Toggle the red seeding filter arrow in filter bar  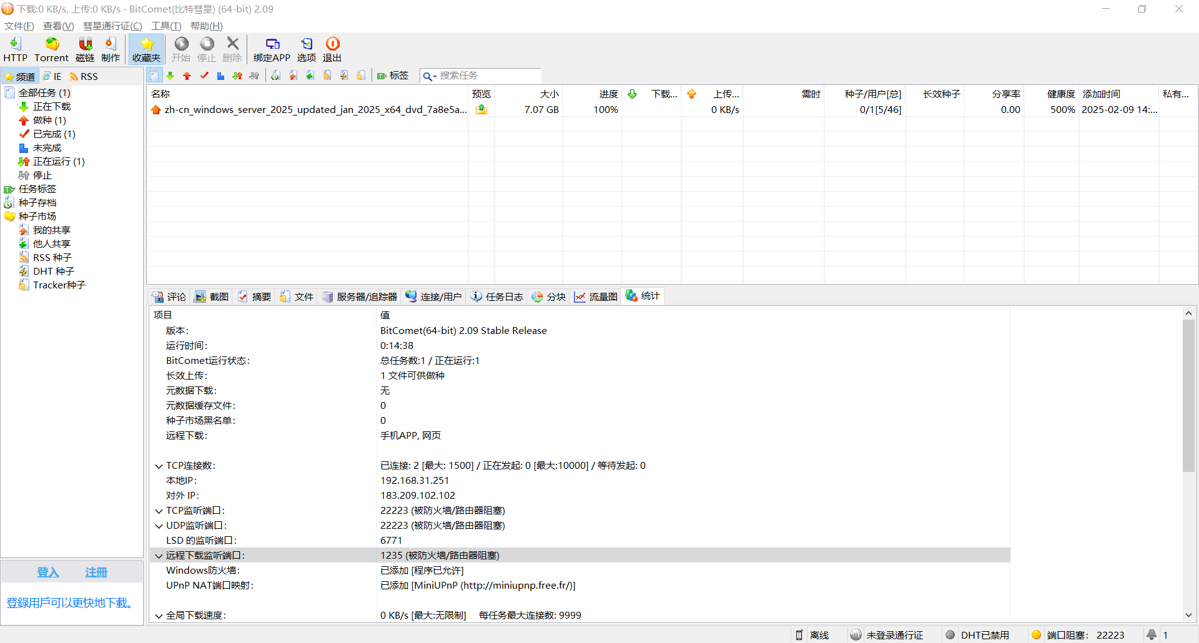tap(187, 76)
